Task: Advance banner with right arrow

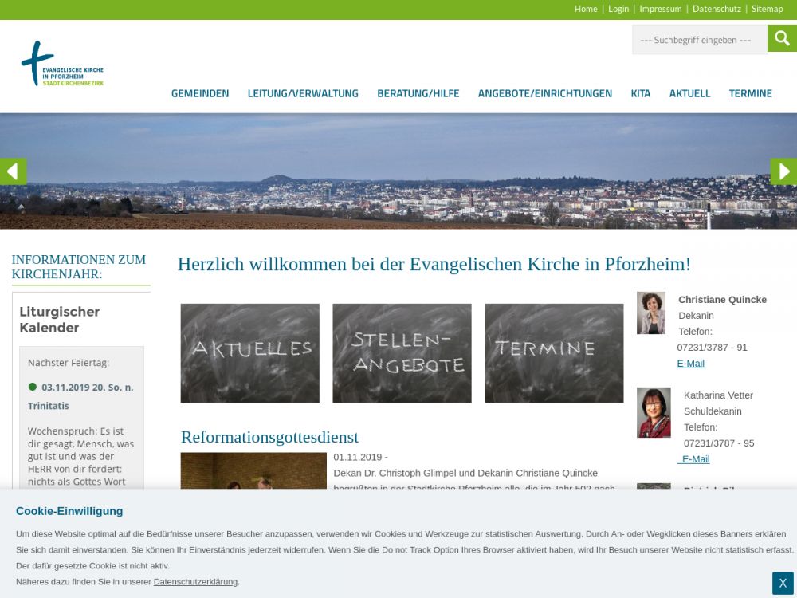Action: click(783, 171)
